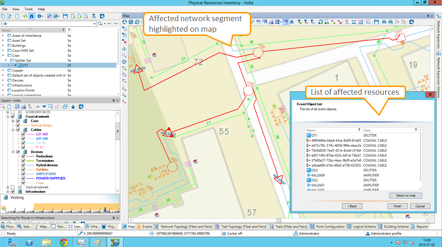The width and height of the screenshot is (442, 247).
Task: Select the pan tool in map side toolbar
Action: click(x=124, y=48)
